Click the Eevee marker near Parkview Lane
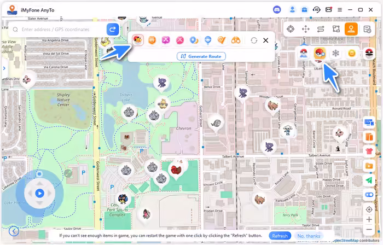 tap(259, 200)
